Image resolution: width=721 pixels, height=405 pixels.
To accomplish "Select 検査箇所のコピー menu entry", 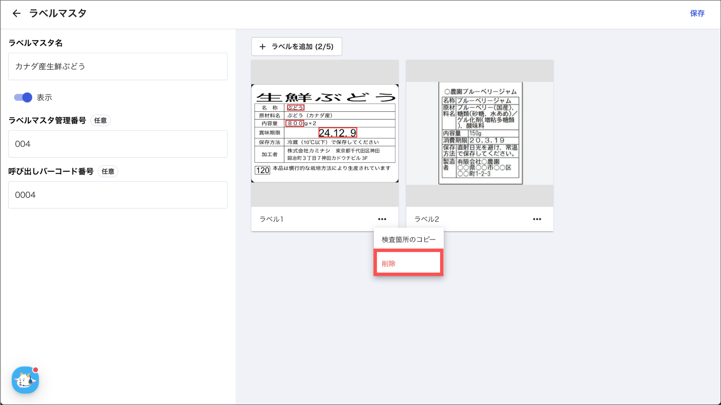I will pos(408,240).
